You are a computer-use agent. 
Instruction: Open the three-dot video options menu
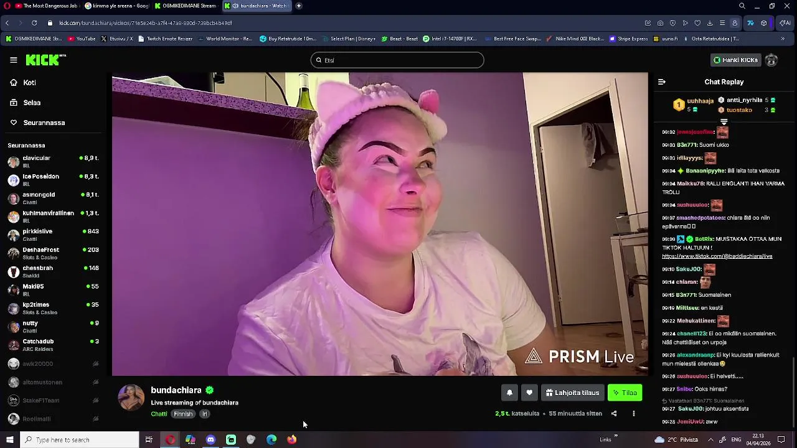click(634, 413)
